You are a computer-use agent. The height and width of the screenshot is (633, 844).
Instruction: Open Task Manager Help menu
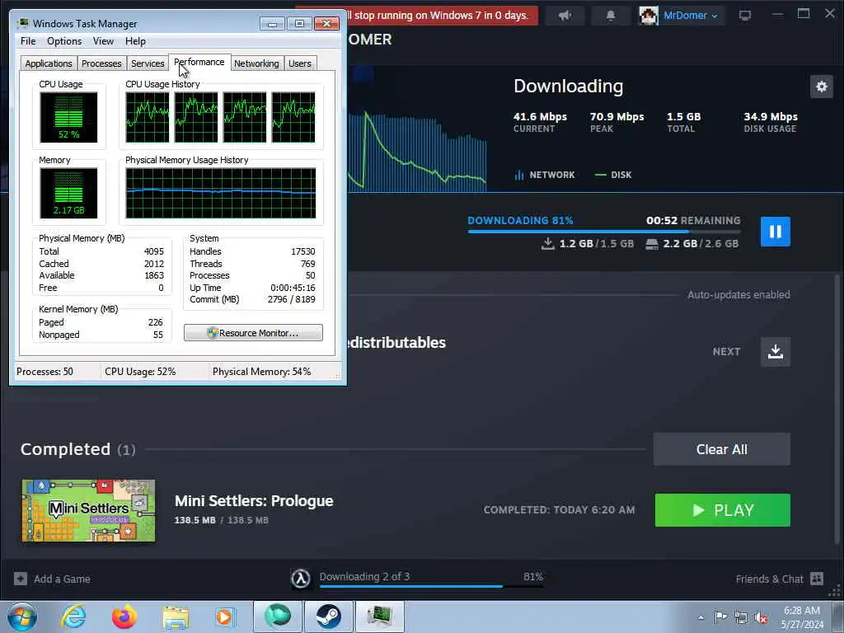coord(135,41)
